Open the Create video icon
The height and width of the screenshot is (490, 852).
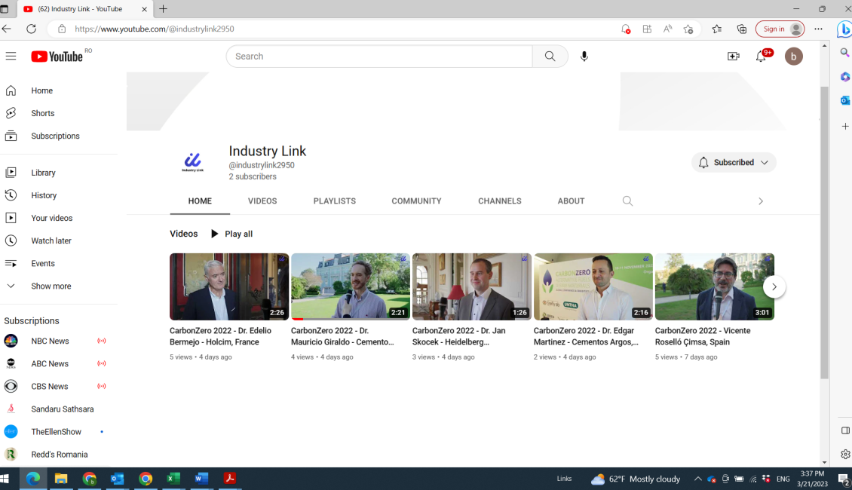(x=733, y=57)
